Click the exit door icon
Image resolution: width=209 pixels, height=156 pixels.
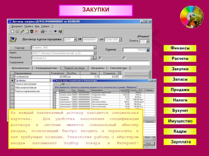[60, 31]
